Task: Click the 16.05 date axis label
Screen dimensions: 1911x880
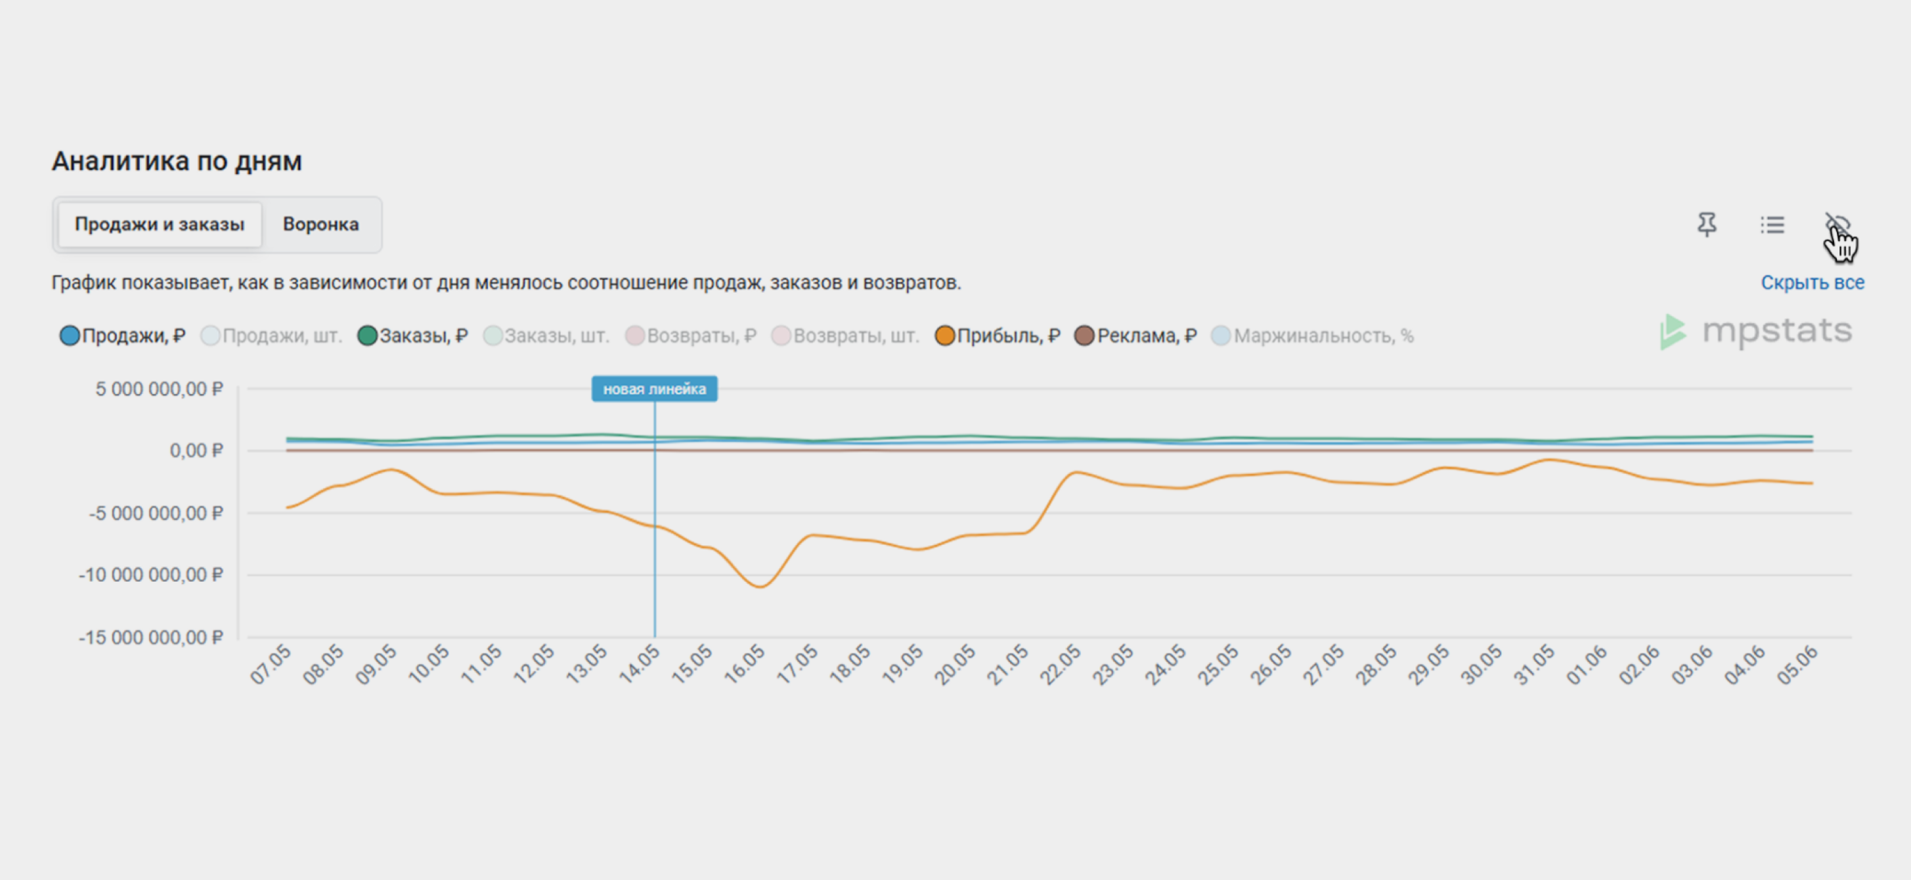Action: (744, 664)
